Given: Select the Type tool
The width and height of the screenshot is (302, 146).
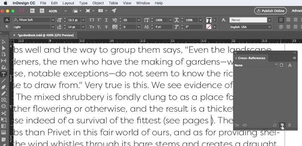Looking at the screenshot, I should point(4,74).
